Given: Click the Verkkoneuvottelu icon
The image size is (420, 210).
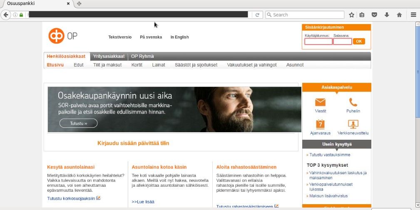Looking at the screenshot, I should (x=353, y=124).
